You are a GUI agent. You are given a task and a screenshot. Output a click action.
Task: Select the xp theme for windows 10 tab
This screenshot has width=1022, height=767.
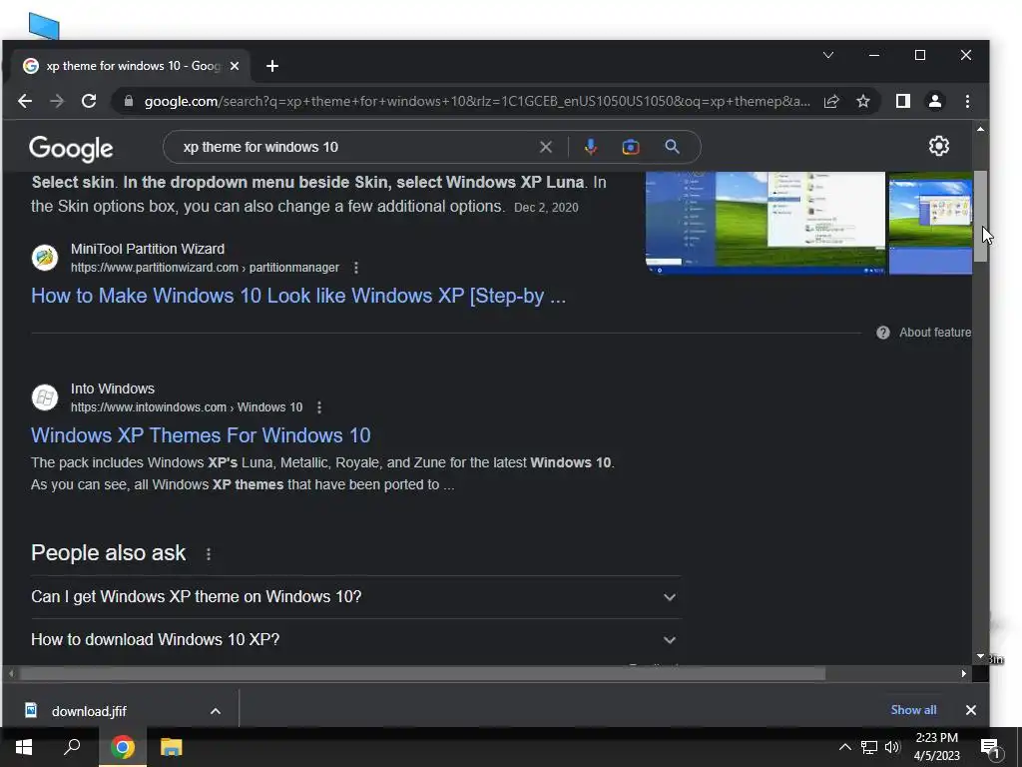click(129, 66)
